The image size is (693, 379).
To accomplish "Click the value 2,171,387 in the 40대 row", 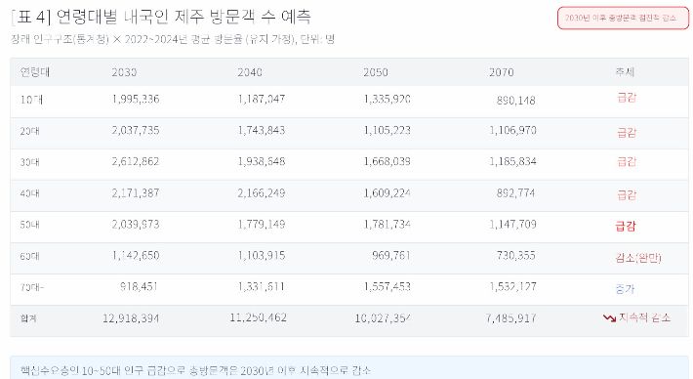I will pyautogui.click(x=136, y=192).
